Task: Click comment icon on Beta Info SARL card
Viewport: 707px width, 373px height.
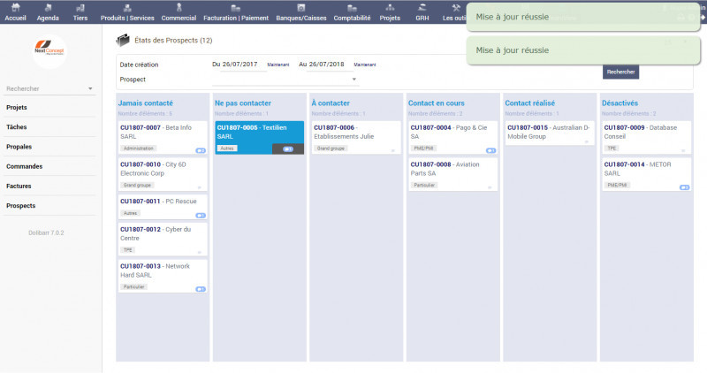Action: pos(201,150)
